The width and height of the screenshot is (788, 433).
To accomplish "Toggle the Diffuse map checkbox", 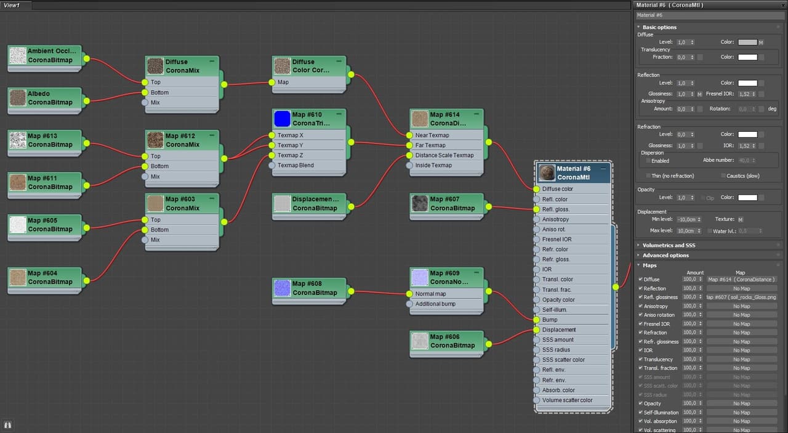I will coord(640,280).
